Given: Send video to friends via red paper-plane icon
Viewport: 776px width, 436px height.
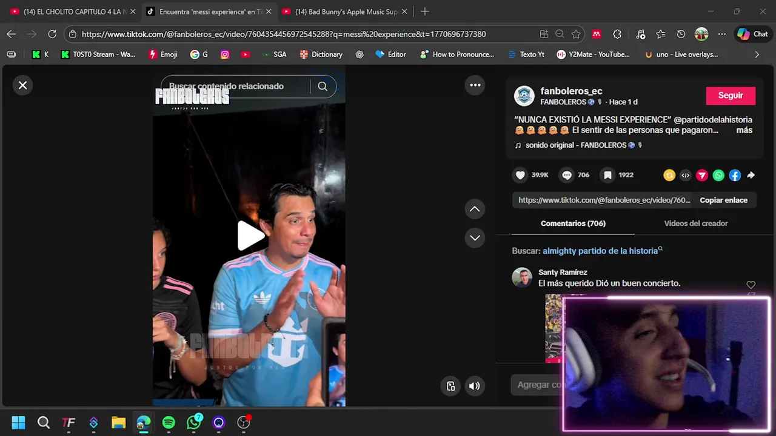Looking at the screenshot, I should (702, 176).
